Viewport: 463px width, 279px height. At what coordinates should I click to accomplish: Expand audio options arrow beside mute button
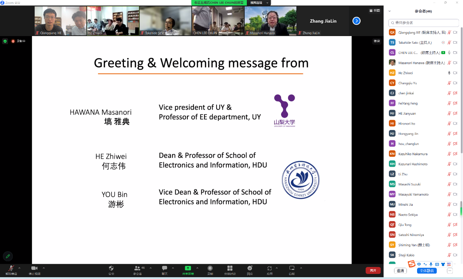[x=19, y=268]
